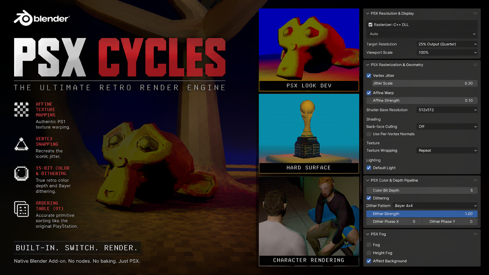
Task: Click the Dither Strength slider
Action: click(x=422, y=214)
